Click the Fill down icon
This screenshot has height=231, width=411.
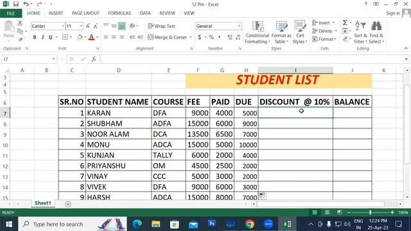tap(345, 31)
